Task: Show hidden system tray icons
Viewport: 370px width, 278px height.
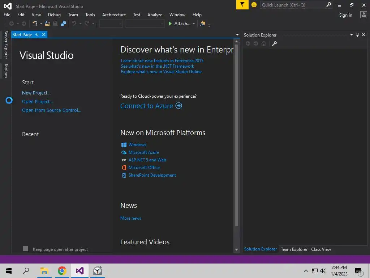Action: (306, 271)
